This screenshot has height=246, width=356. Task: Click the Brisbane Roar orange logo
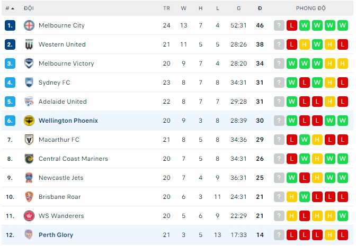click(29, 197)
